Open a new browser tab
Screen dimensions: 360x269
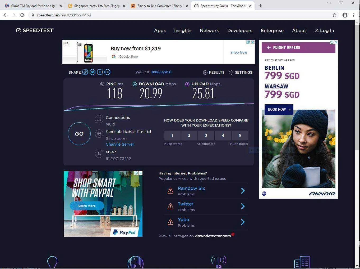click(x=260, y=6)
